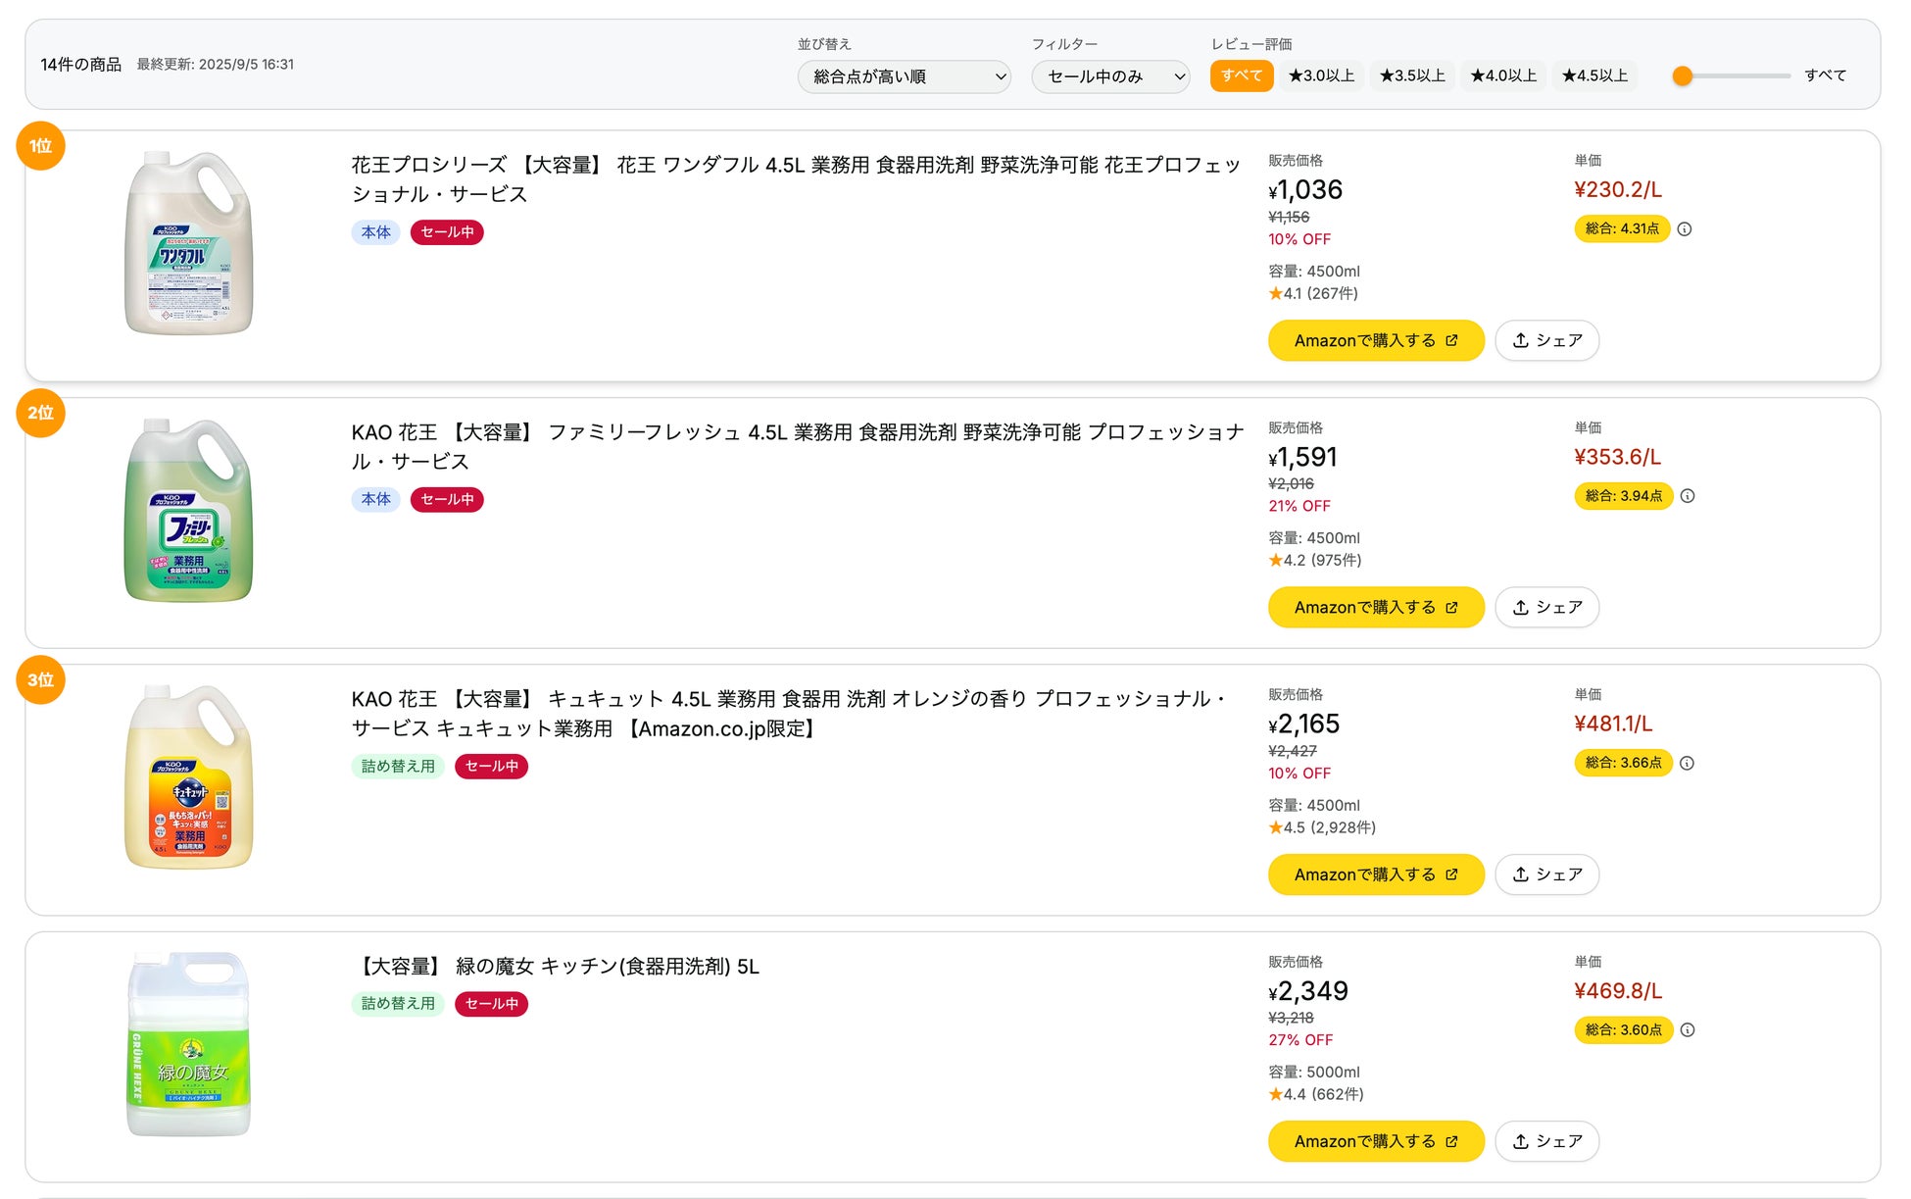
Task: Click the 1位 rank badge
Action: [40, 146]
